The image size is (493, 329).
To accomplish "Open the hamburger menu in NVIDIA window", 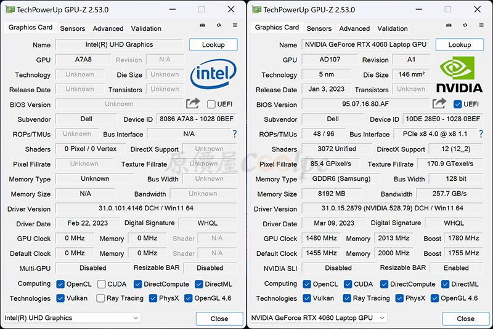I will [481, 25].
